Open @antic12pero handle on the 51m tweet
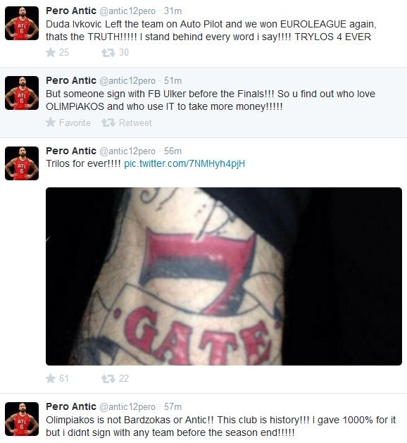 pyautogui.click(x=127, y=81)
